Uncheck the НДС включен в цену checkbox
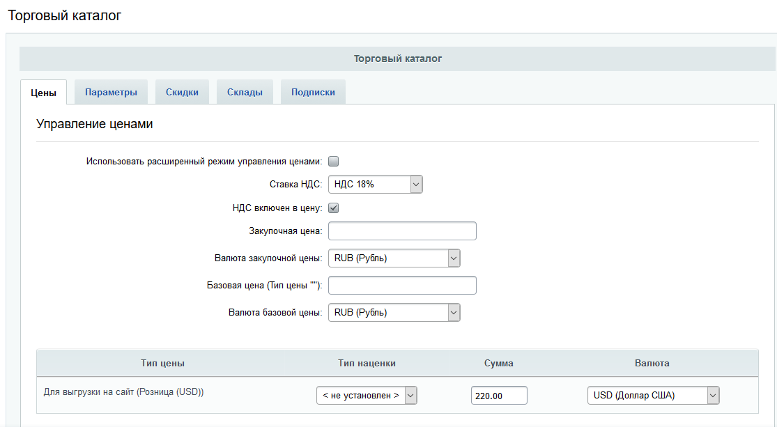The image size is (777, 427). pos(333,208)
